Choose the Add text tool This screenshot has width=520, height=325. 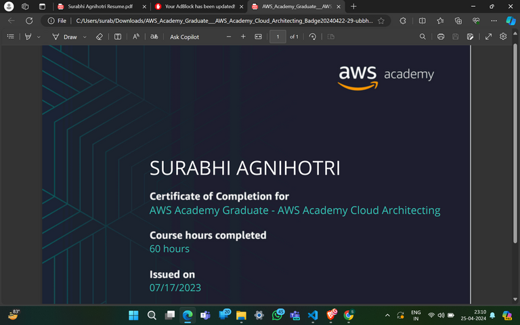(x=118, y=37)
